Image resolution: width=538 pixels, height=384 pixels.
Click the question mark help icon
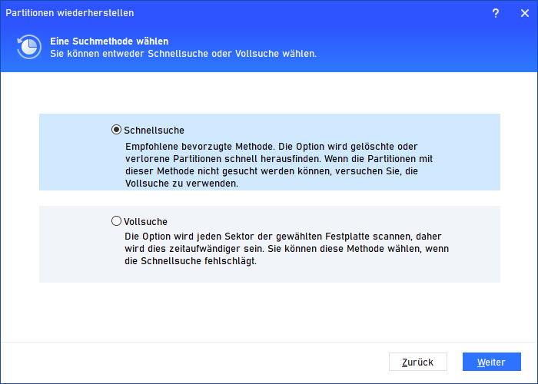point(496,14)
